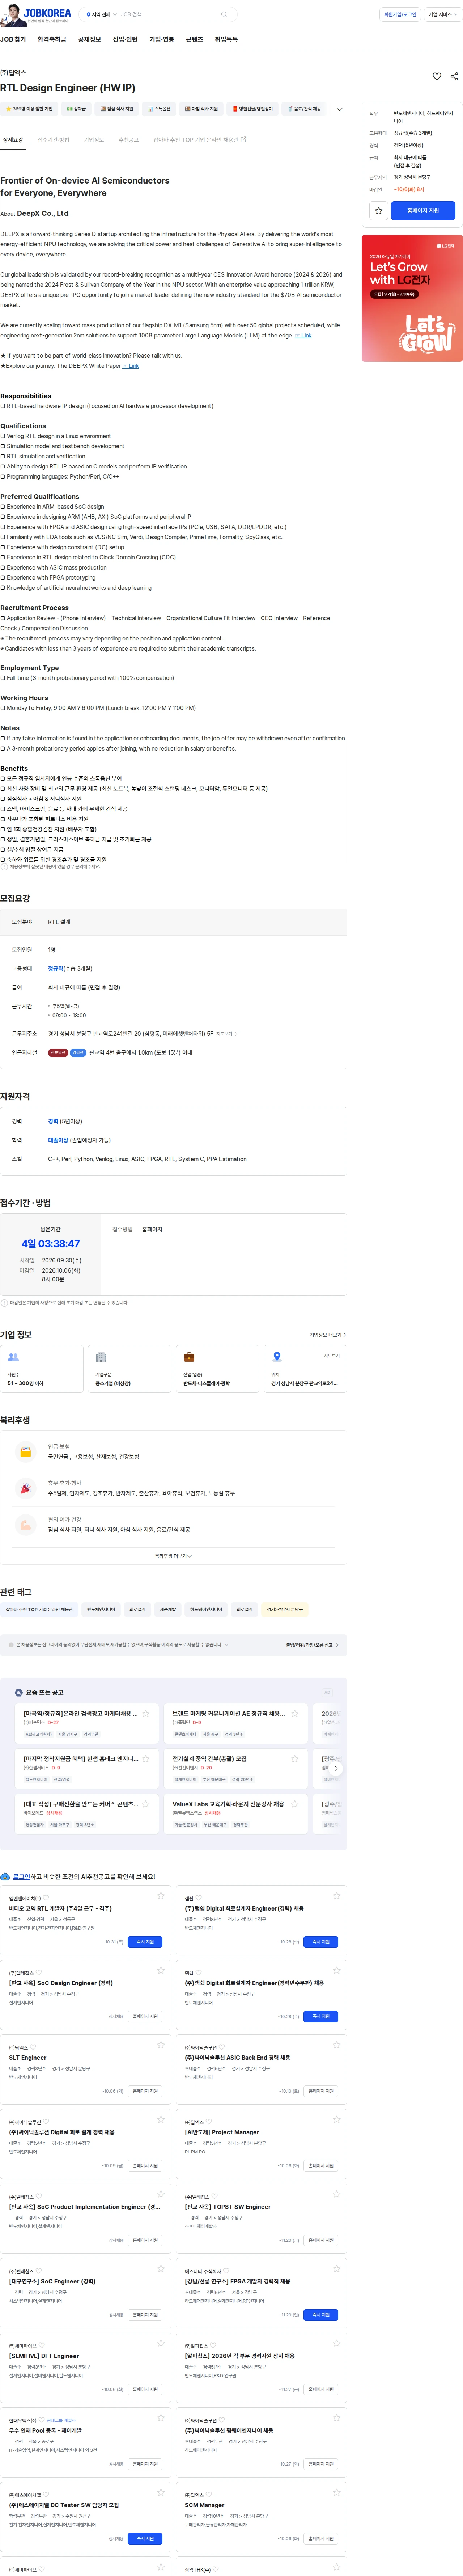The image size is (463, 2576).
Task: Click the share icon beside the job title
Action: 454,76
